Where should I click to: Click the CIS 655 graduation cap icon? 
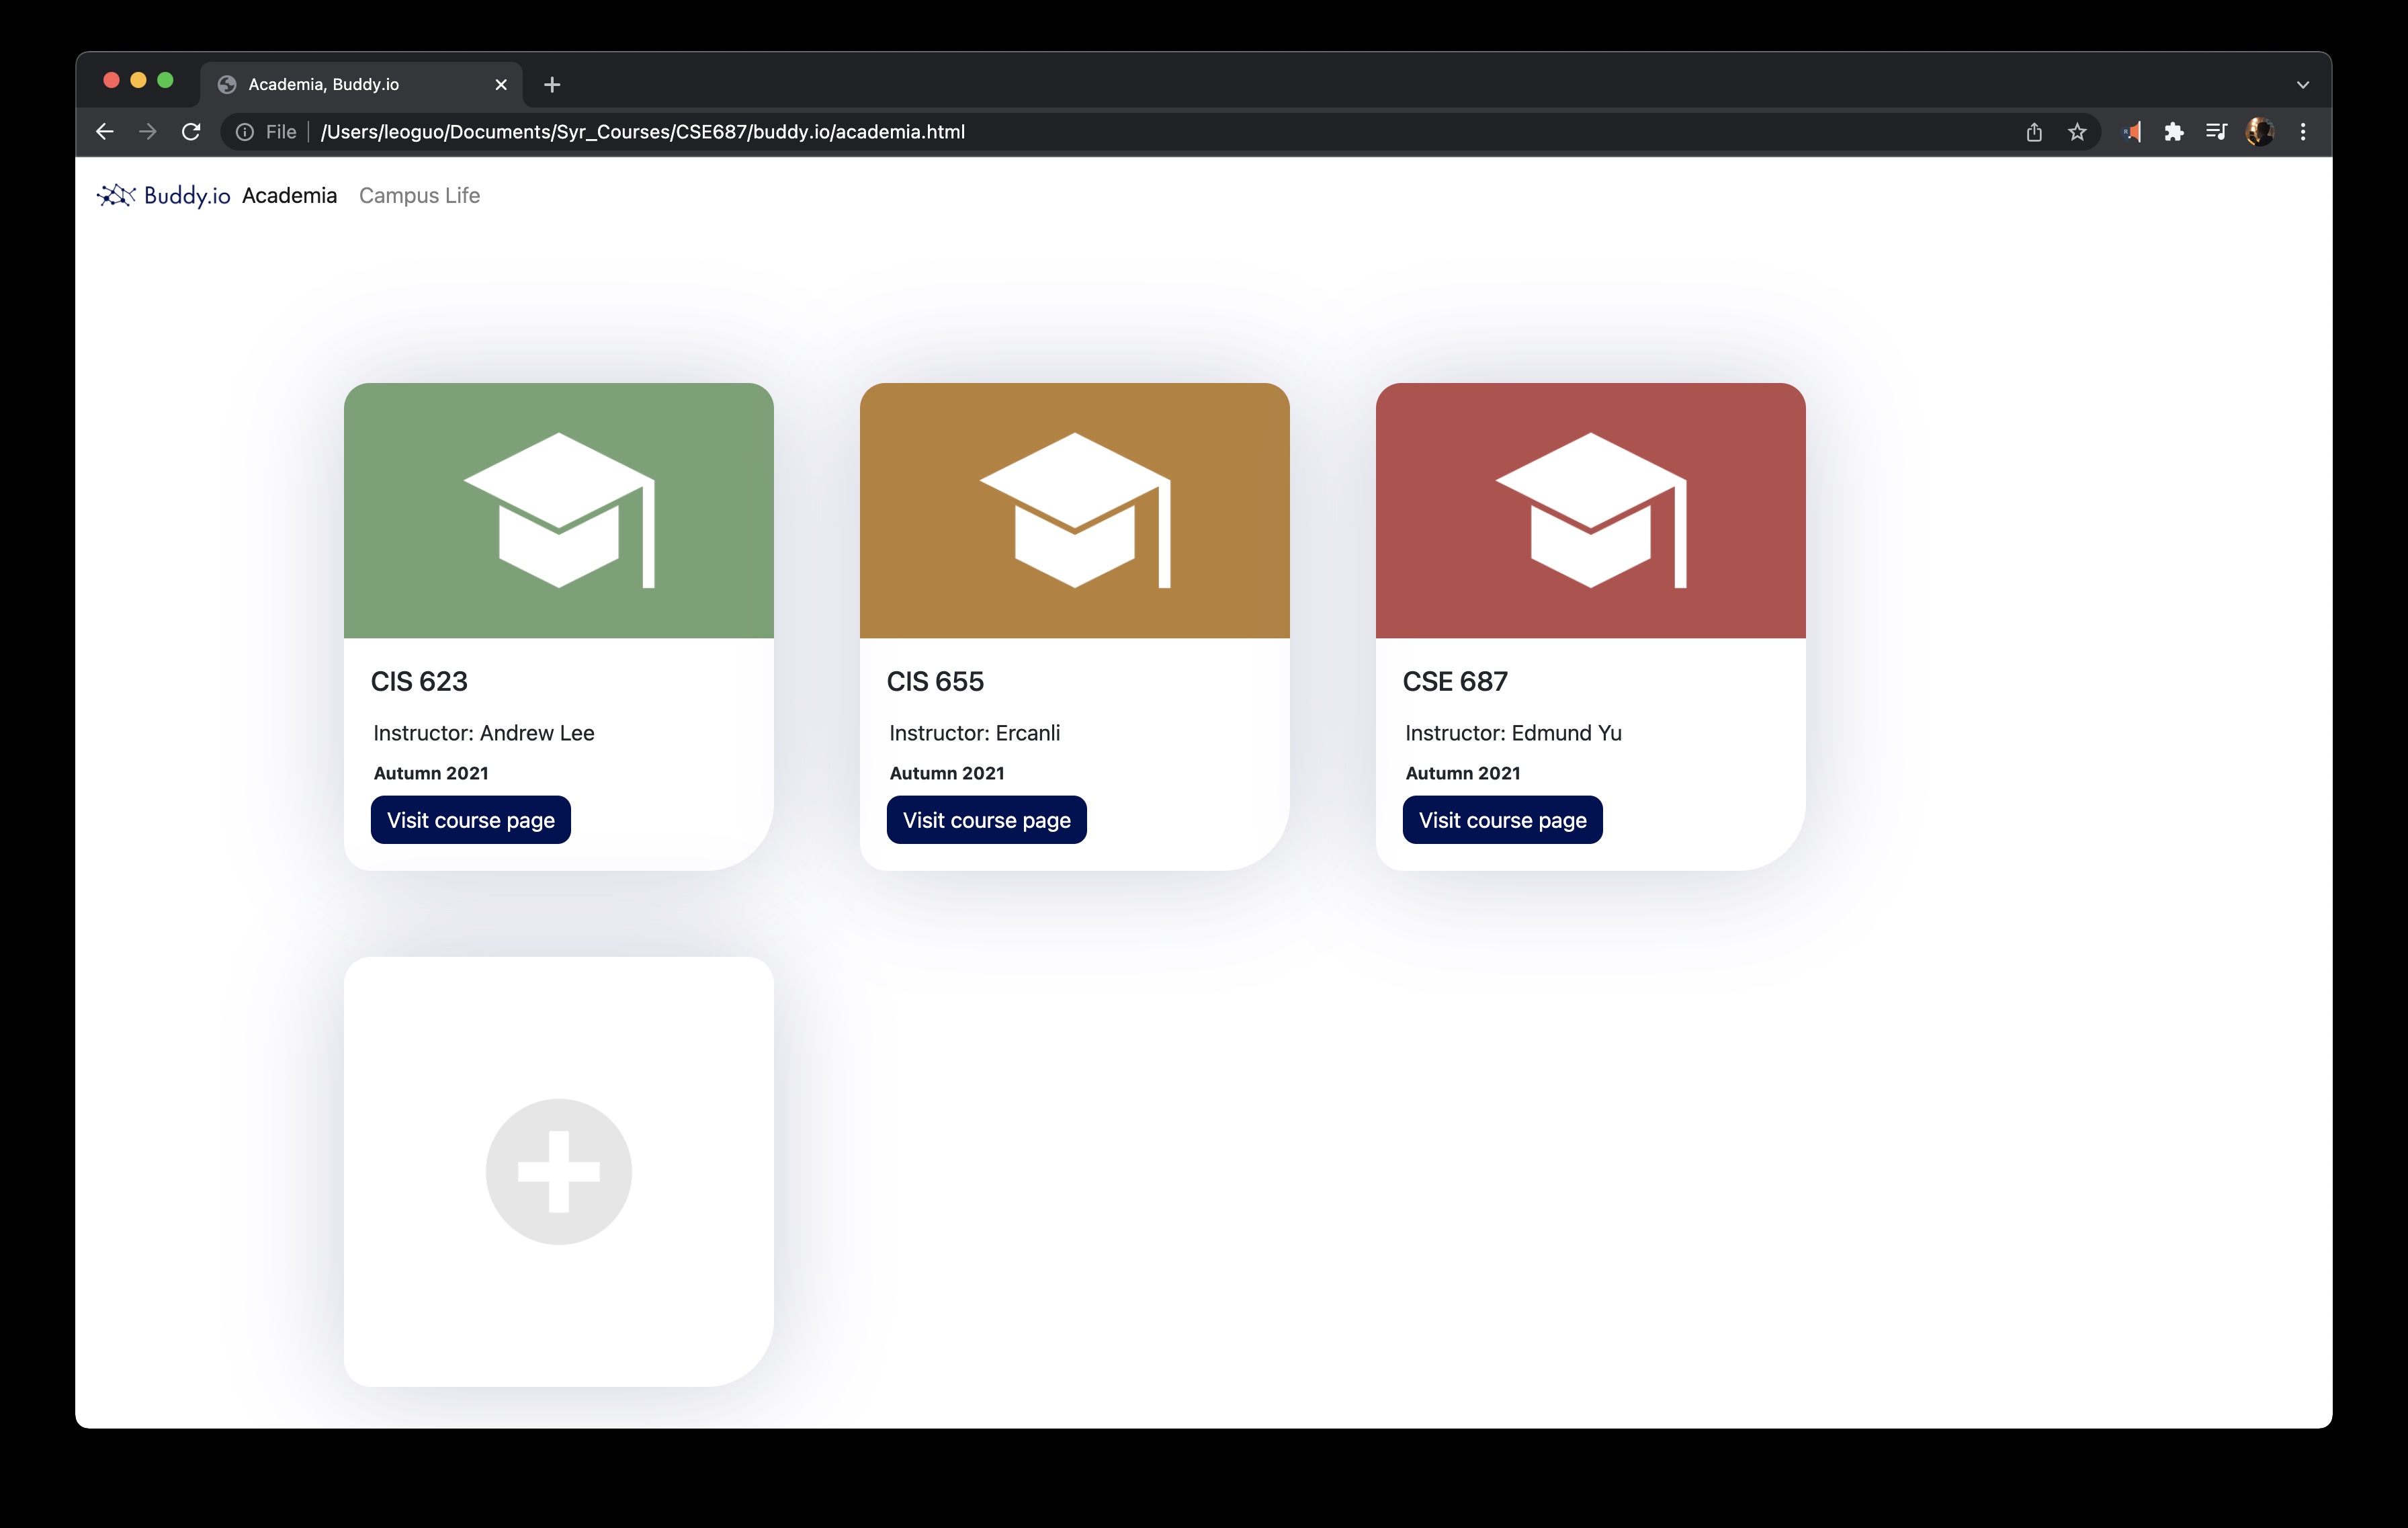point(1074,510)
